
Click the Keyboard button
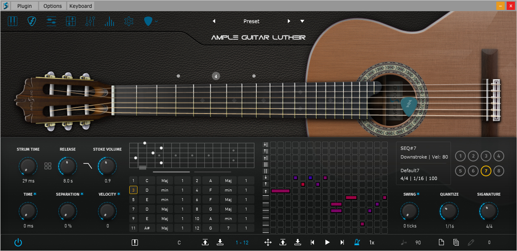pyautogui.click(x=81, y=6)
